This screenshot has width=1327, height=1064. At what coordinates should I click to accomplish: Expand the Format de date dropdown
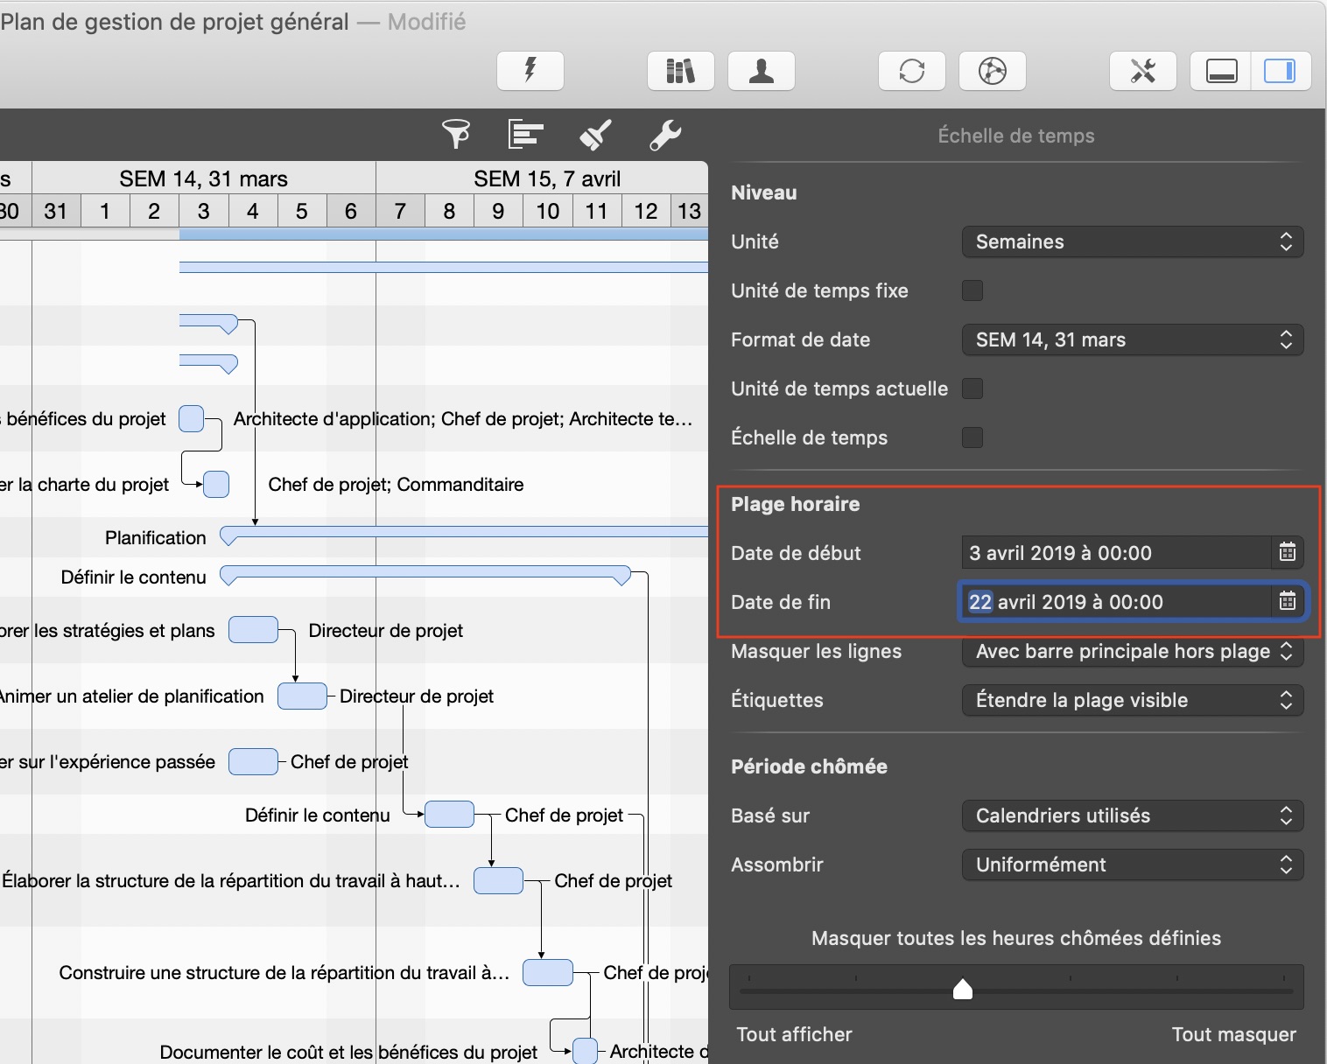[1132, 339]
